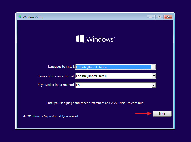191x142 pixels.
Task: Expand the Language to install dropdown arrow
Action: click(x=154, y=67)
